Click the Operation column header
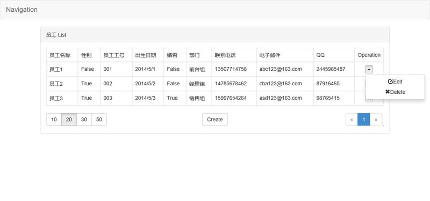Screen dimensions: 430x201 (369, 55)
